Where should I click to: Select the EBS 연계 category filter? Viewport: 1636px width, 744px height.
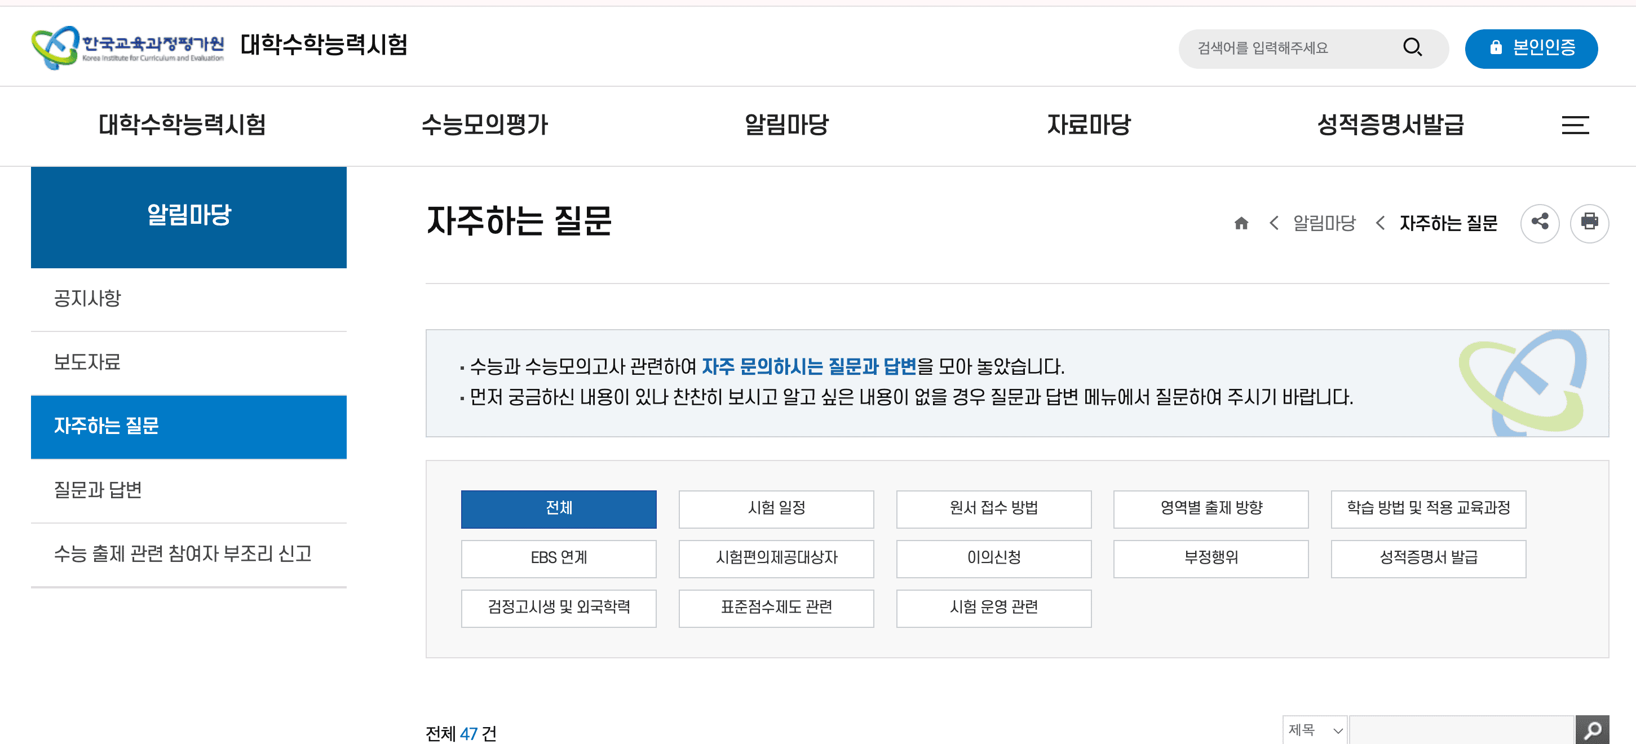[x=558, y=558]
